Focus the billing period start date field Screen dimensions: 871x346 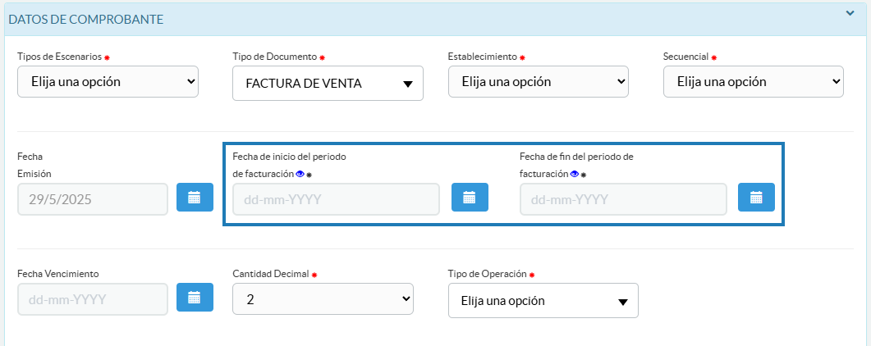coord(336,199)
